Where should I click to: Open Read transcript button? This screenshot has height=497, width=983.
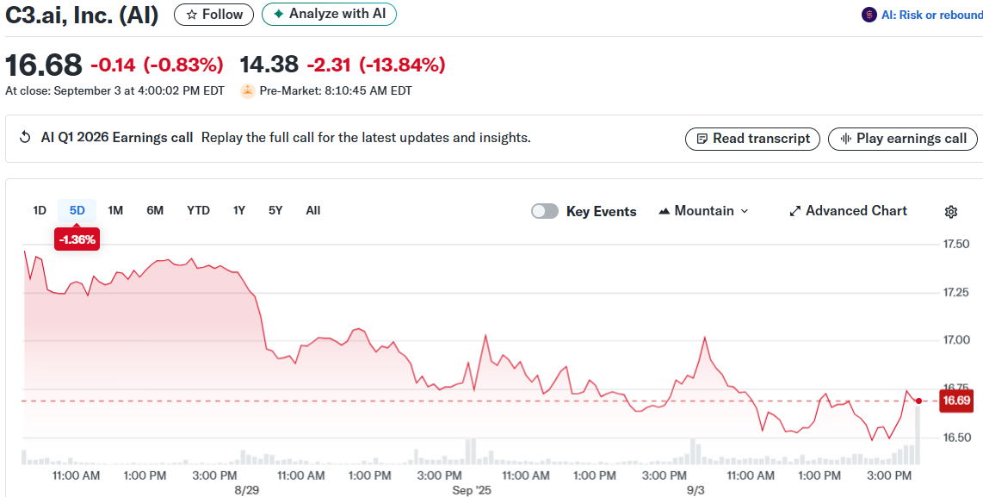point(752,139)
